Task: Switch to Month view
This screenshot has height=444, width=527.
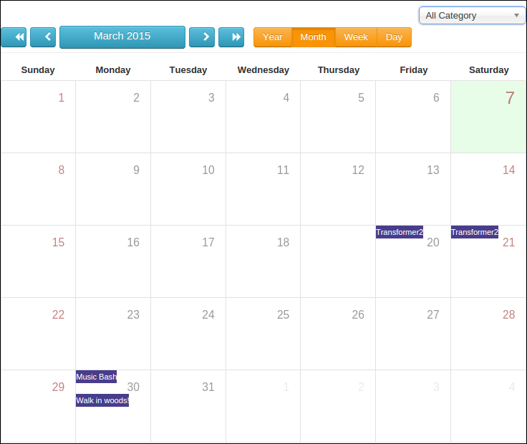Action: (313, 37)
